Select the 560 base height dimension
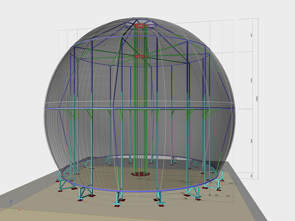 coord(252,176)
